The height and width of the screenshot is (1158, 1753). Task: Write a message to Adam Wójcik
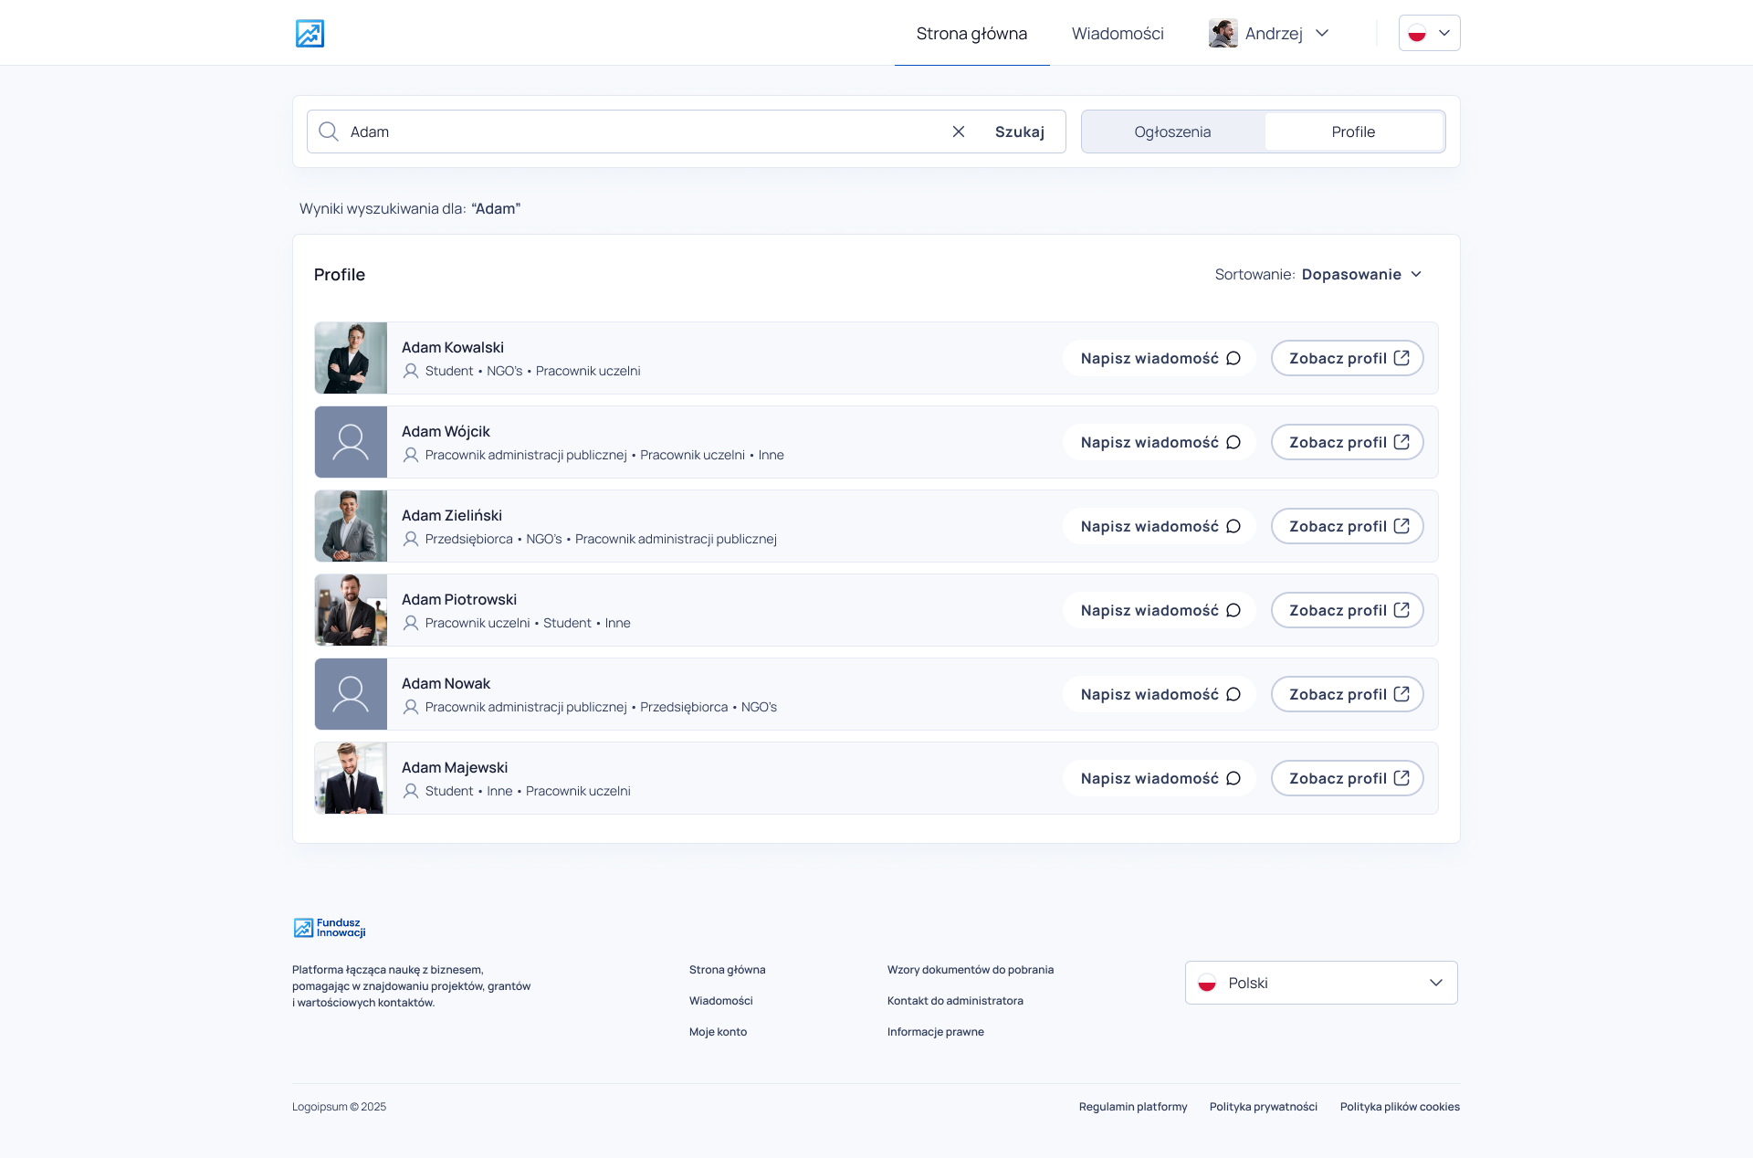point(1160,442)
